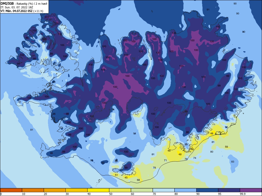262x196 pixels.
Task: Pick the pale yellow 50–60 legend swatch
Action: point(120,190)
